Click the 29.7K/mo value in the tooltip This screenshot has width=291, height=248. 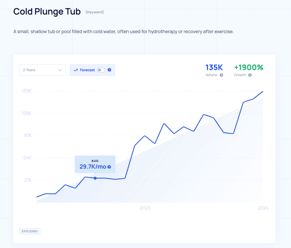coord(93,167)
